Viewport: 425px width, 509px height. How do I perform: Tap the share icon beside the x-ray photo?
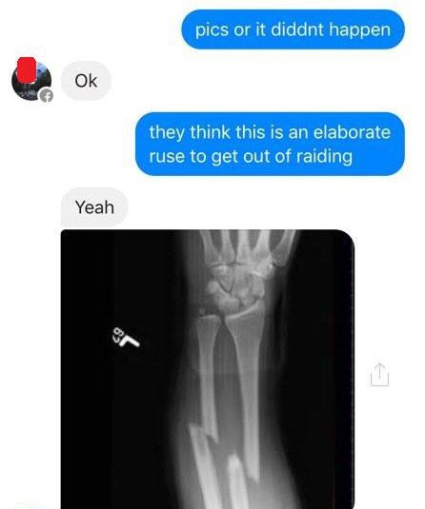click(379, 374)
